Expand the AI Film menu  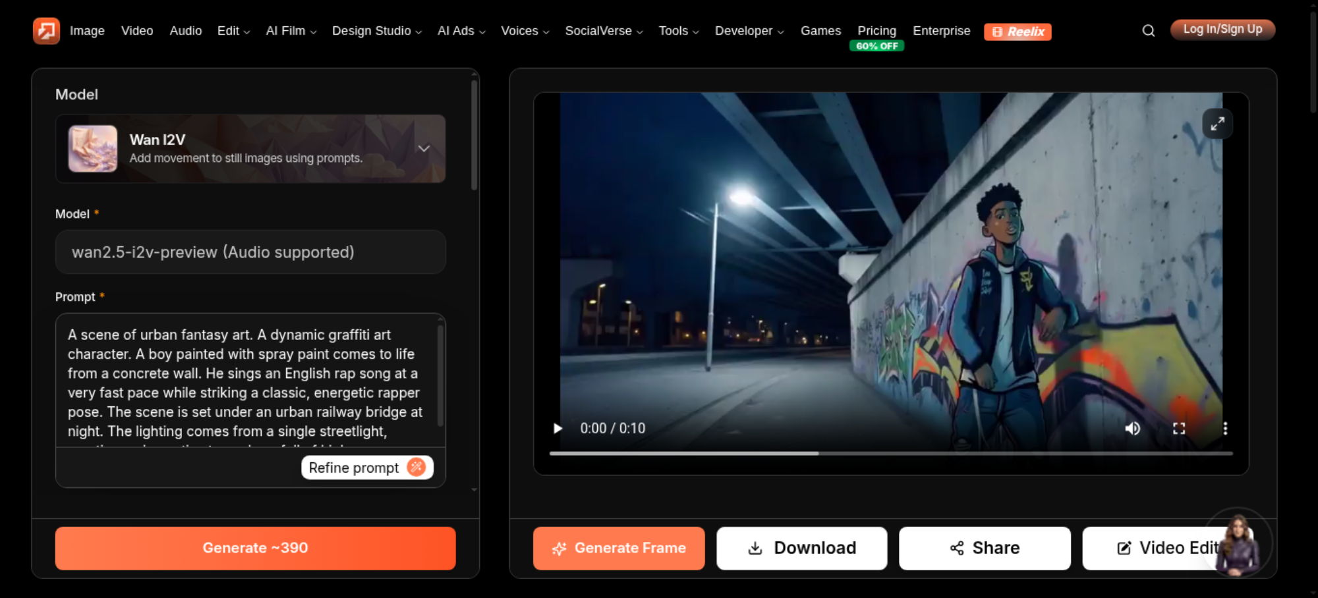[291, 31]
